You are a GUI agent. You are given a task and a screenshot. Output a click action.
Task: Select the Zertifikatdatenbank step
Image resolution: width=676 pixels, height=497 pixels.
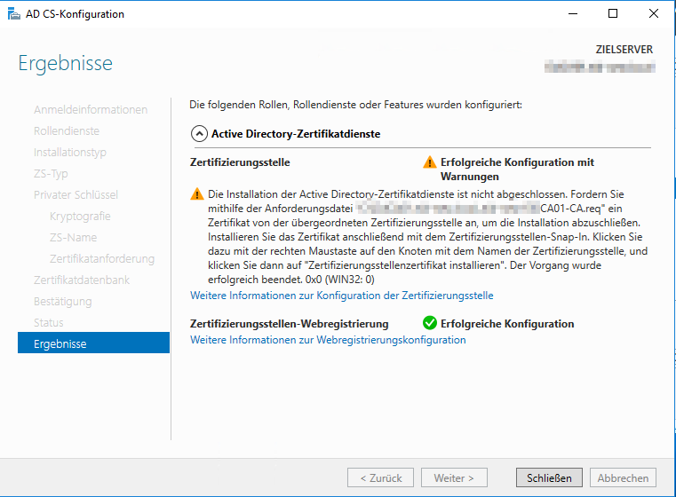pos(82,280)
